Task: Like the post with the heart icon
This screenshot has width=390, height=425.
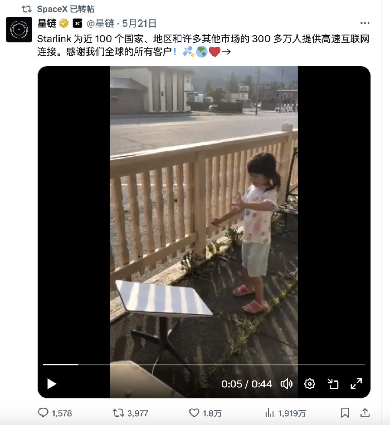Action: tap(194, 413)
